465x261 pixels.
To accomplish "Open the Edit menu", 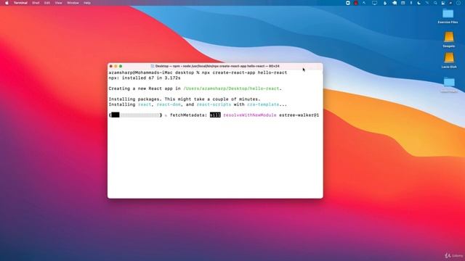I will click(47, 3).
